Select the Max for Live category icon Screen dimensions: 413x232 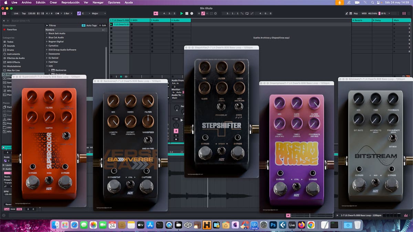coord(4,70)
